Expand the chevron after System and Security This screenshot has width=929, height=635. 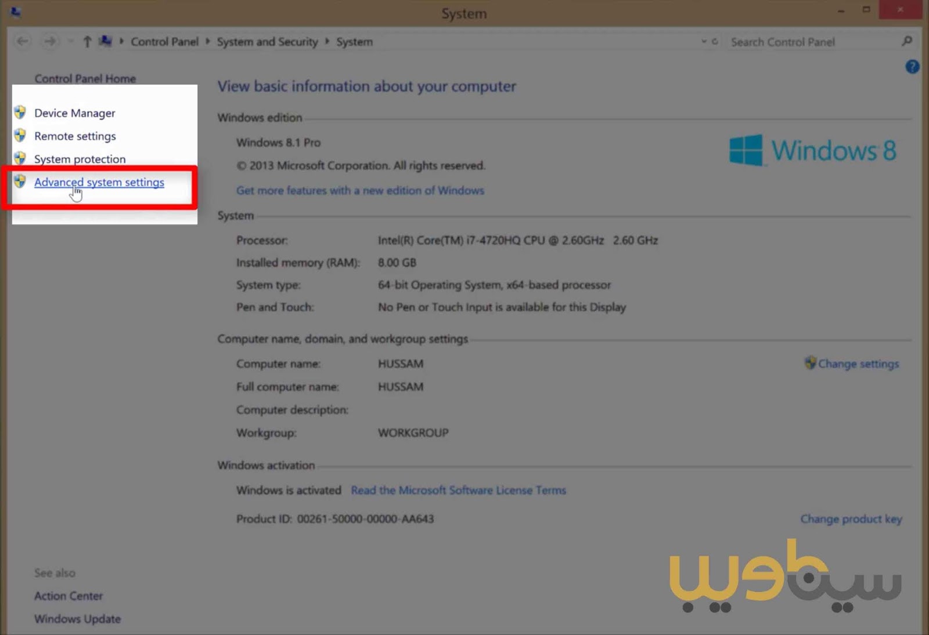(x=327, y=41)
